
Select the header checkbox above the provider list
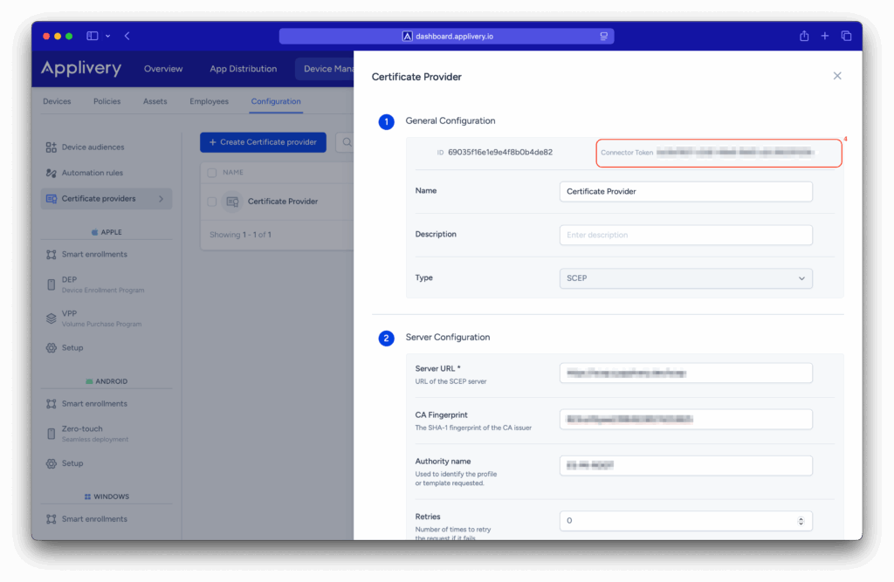tap(212, 172)
